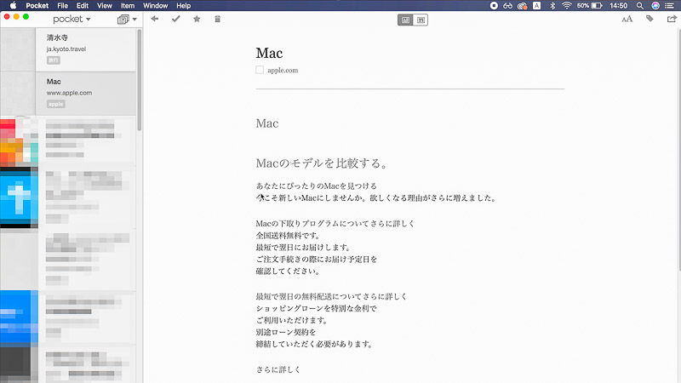
Task: Open the Item menu
Action: click(127, 6)
